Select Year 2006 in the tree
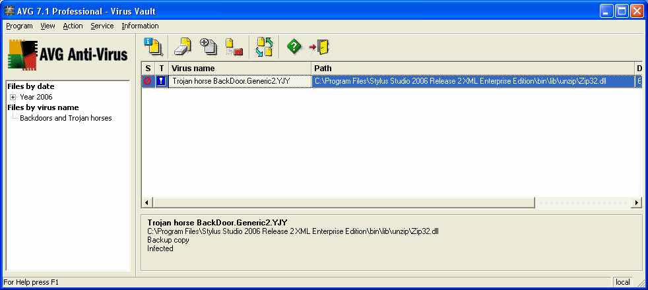Viewport: 648px width, 290px height. click(36, 98)
